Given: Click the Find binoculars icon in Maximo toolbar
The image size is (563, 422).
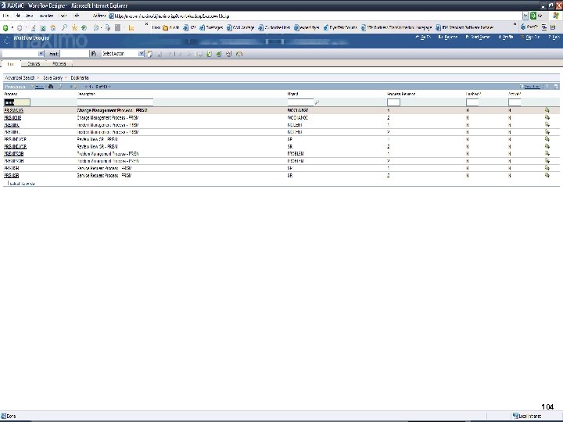Looking at the screenshot, I should click(x=93, y=53).
